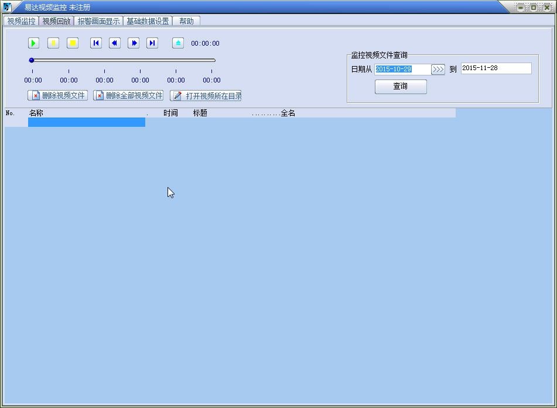
Task: Pause playback with the yellow pause icon
Action: (53, 43)
